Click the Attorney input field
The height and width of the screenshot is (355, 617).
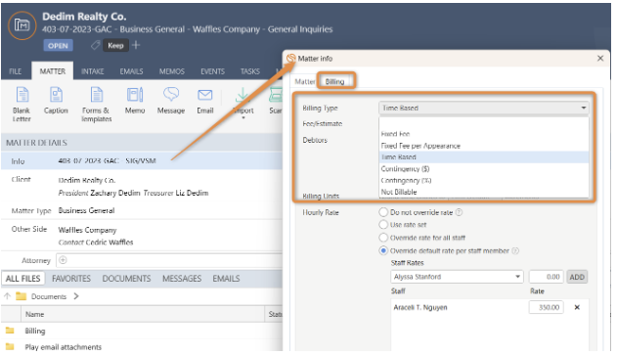pyautogui.click(x=169, y=260)
